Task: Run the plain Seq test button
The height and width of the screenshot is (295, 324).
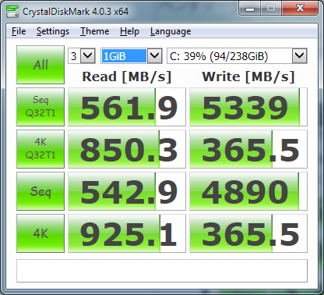Action: [x=40, y=191]
